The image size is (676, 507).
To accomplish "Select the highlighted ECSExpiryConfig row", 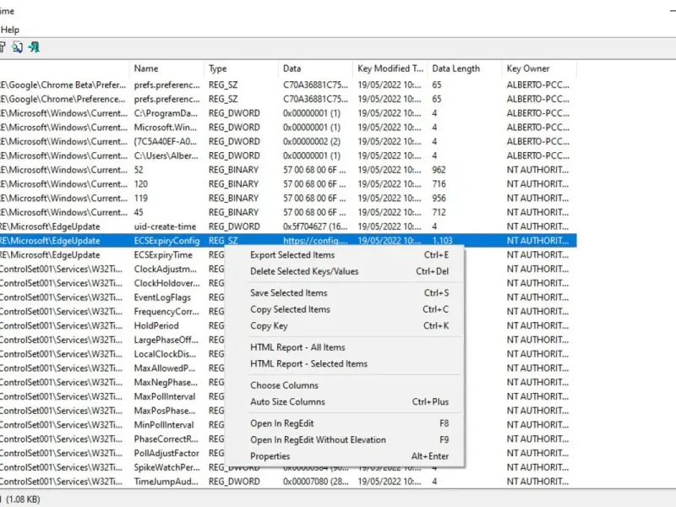I will (288, 241).
